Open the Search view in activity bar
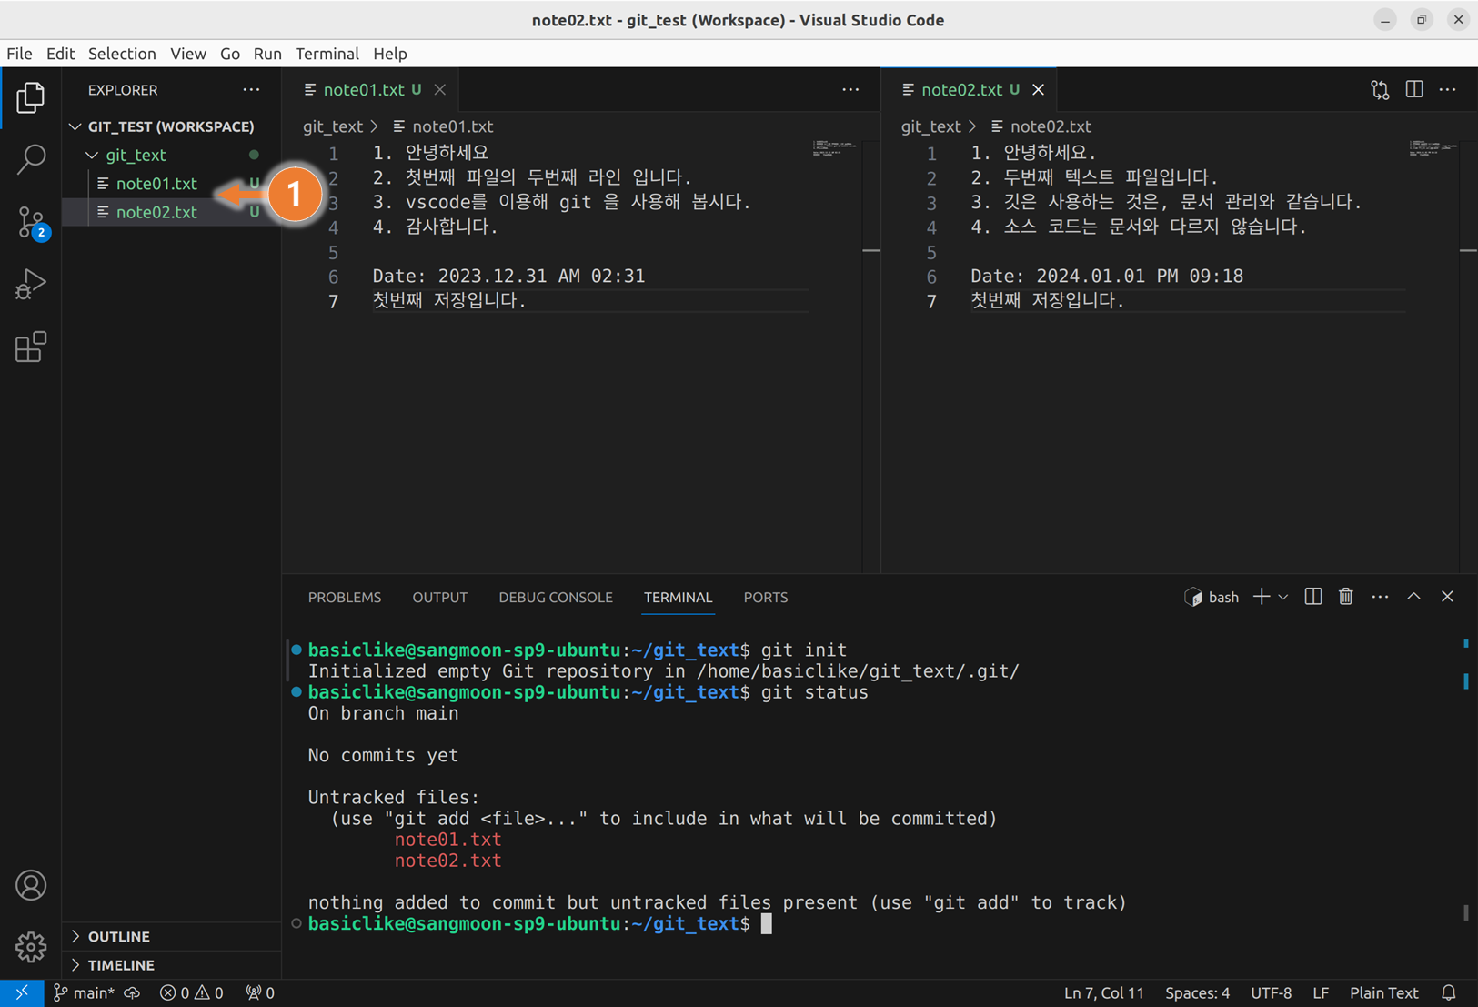 point(30,159)
